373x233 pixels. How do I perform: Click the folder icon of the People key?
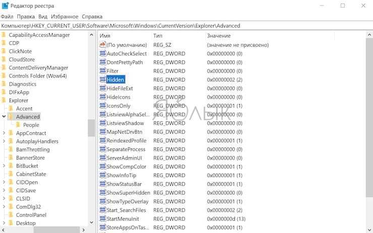pyautogui.click(x=18, y=125)
